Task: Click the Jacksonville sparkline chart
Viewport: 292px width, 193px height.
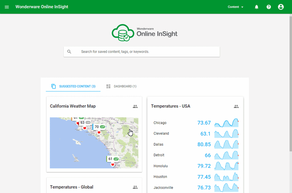Action: 226,188
